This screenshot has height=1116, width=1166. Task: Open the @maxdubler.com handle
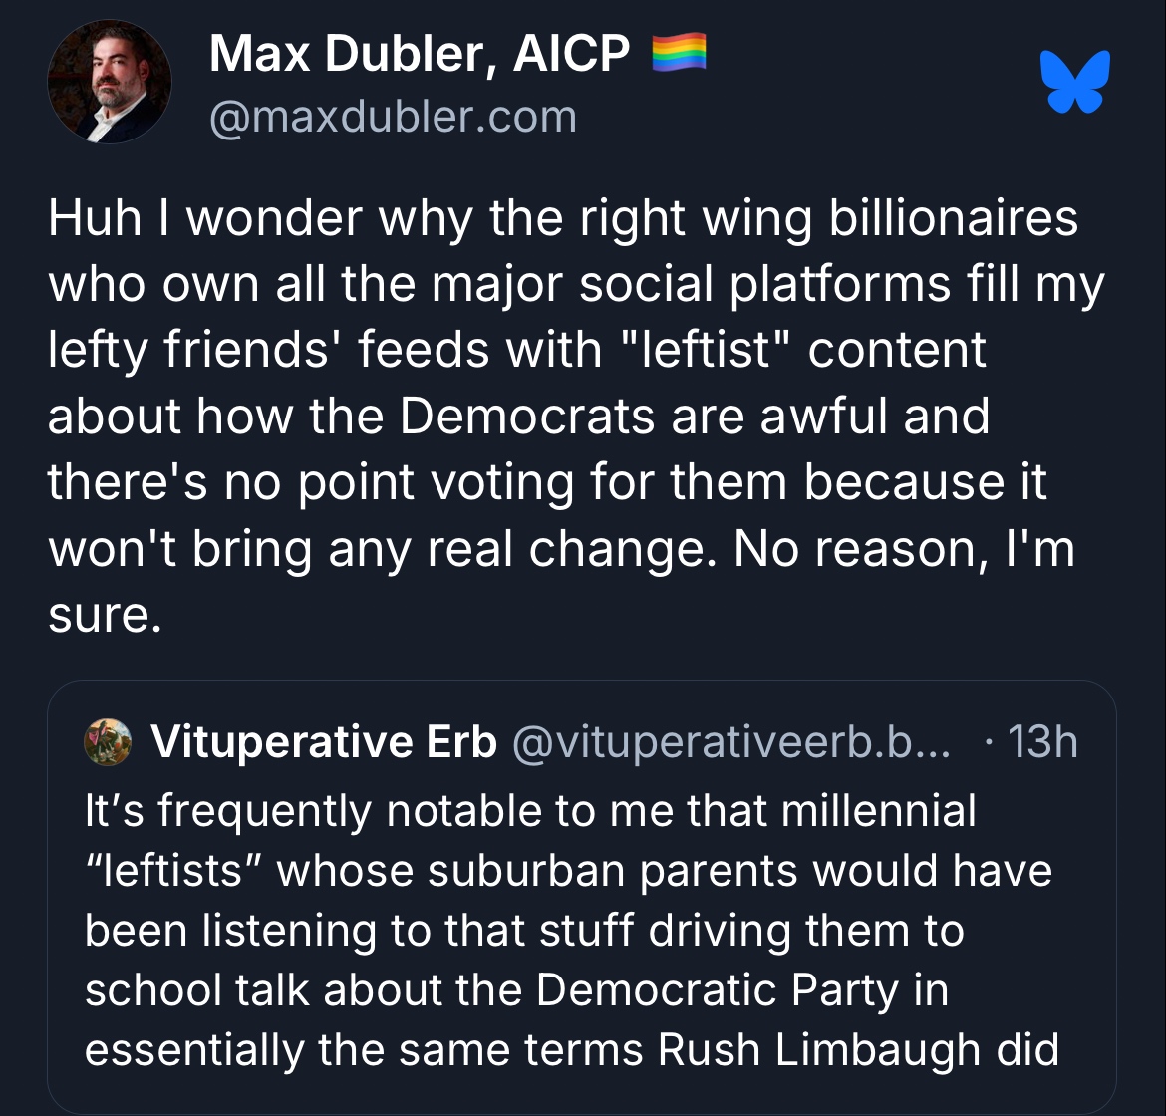393,117
